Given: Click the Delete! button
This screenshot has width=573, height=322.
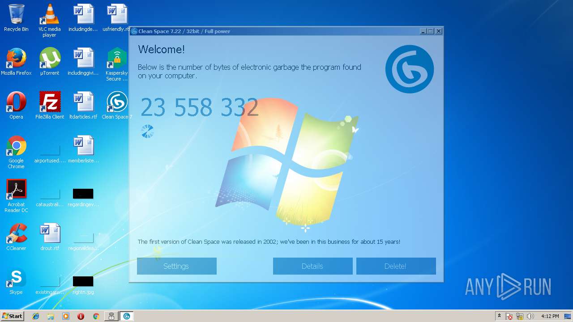Looking at the screenshot, I should pyautogui.click(x=396, y=266).
